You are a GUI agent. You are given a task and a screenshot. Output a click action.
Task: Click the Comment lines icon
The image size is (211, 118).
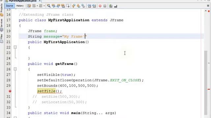point(111,6)
